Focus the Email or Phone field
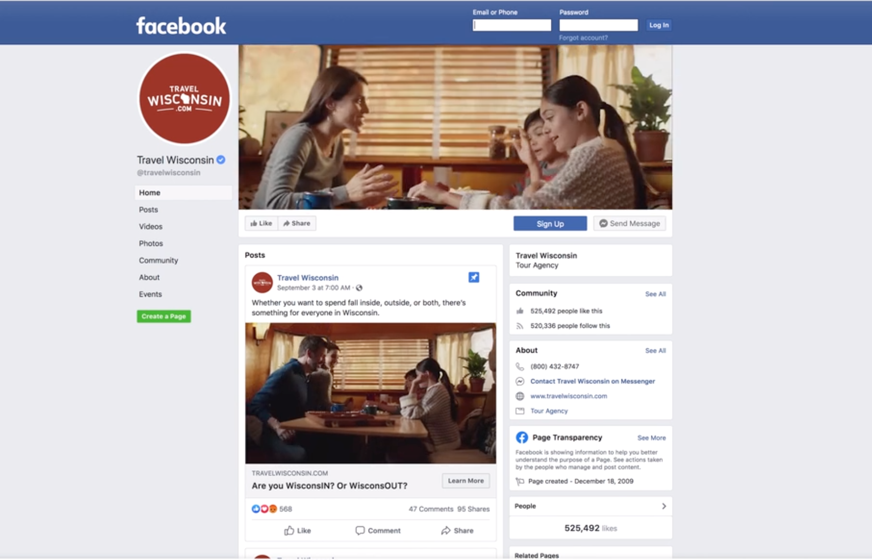The image size is (872, 560). tap(511, 25)
